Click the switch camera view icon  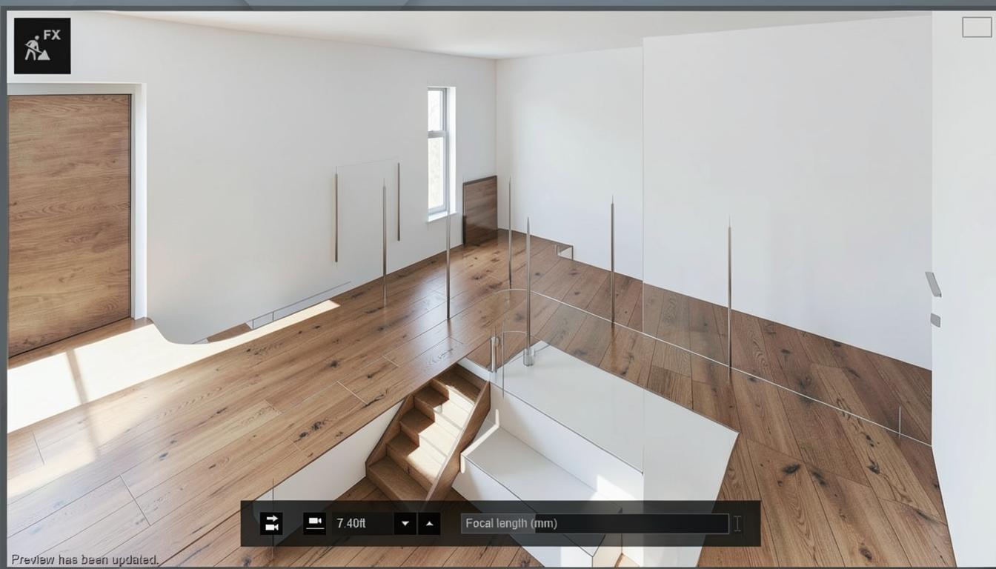[271, 523]
